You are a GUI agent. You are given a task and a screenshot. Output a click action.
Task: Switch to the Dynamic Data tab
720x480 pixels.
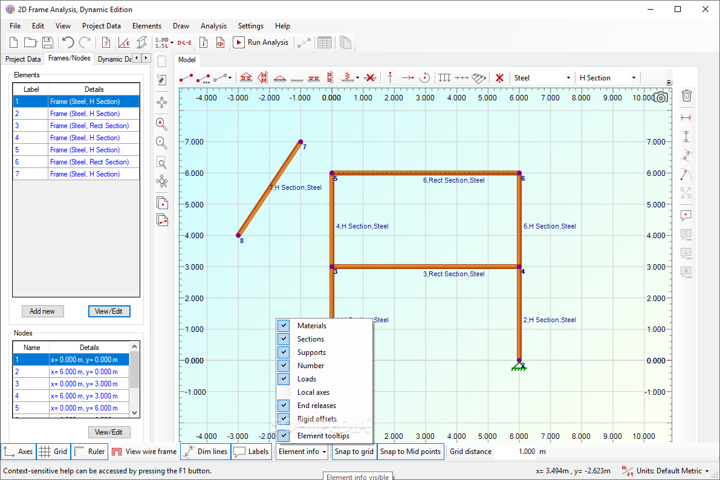coord(114,59)
